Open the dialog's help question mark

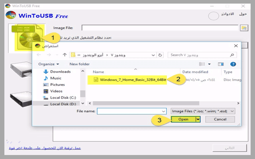pyautogui.click(x=233, y=64)
